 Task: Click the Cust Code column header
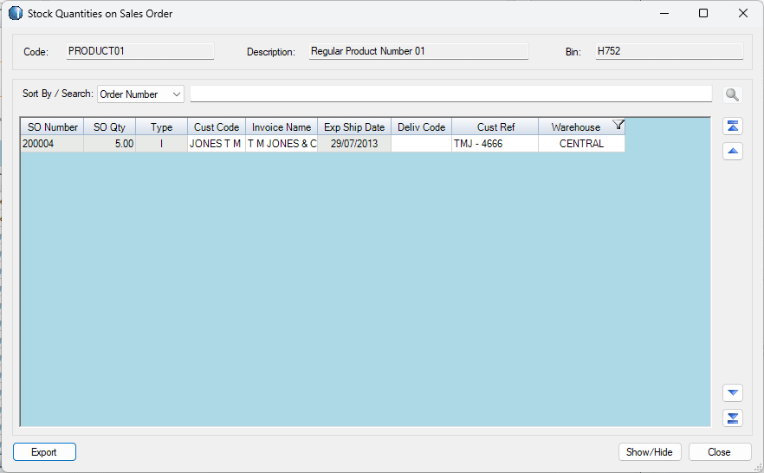pyautogui.click(x=217, y=127)
